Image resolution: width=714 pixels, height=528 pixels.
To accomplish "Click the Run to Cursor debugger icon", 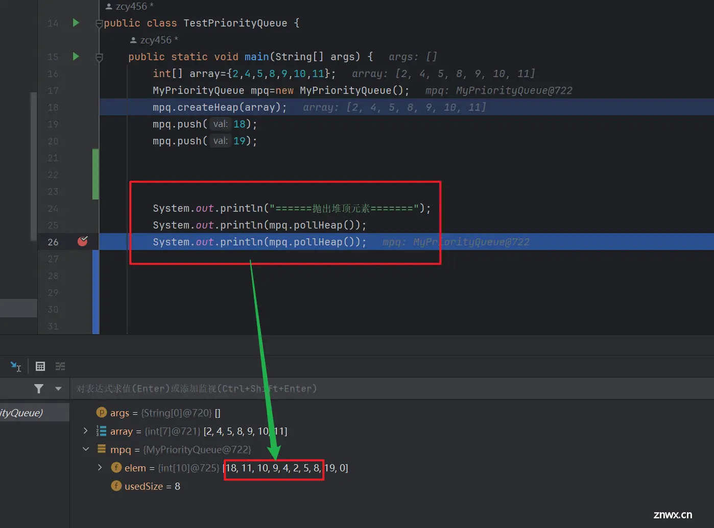I will coord(15,366).
